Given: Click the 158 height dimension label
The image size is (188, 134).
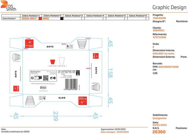Looking at the screenshot, I should tap(110, 73).
